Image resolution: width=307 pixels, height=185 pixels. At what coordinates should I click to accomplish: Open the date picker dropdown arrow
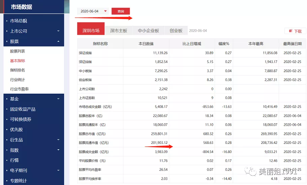(x=105, y=11)
